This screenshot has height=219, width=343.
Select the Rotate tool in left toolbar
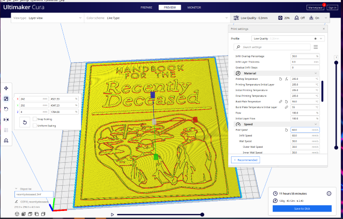[6, 109]
